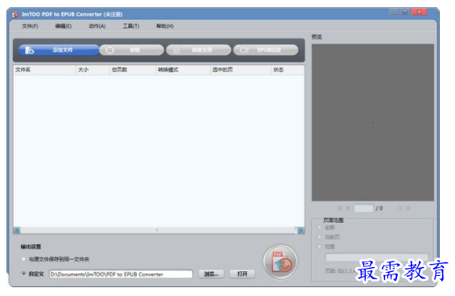
Task: Click the 转换模式 column header
Action: point(182,70)
